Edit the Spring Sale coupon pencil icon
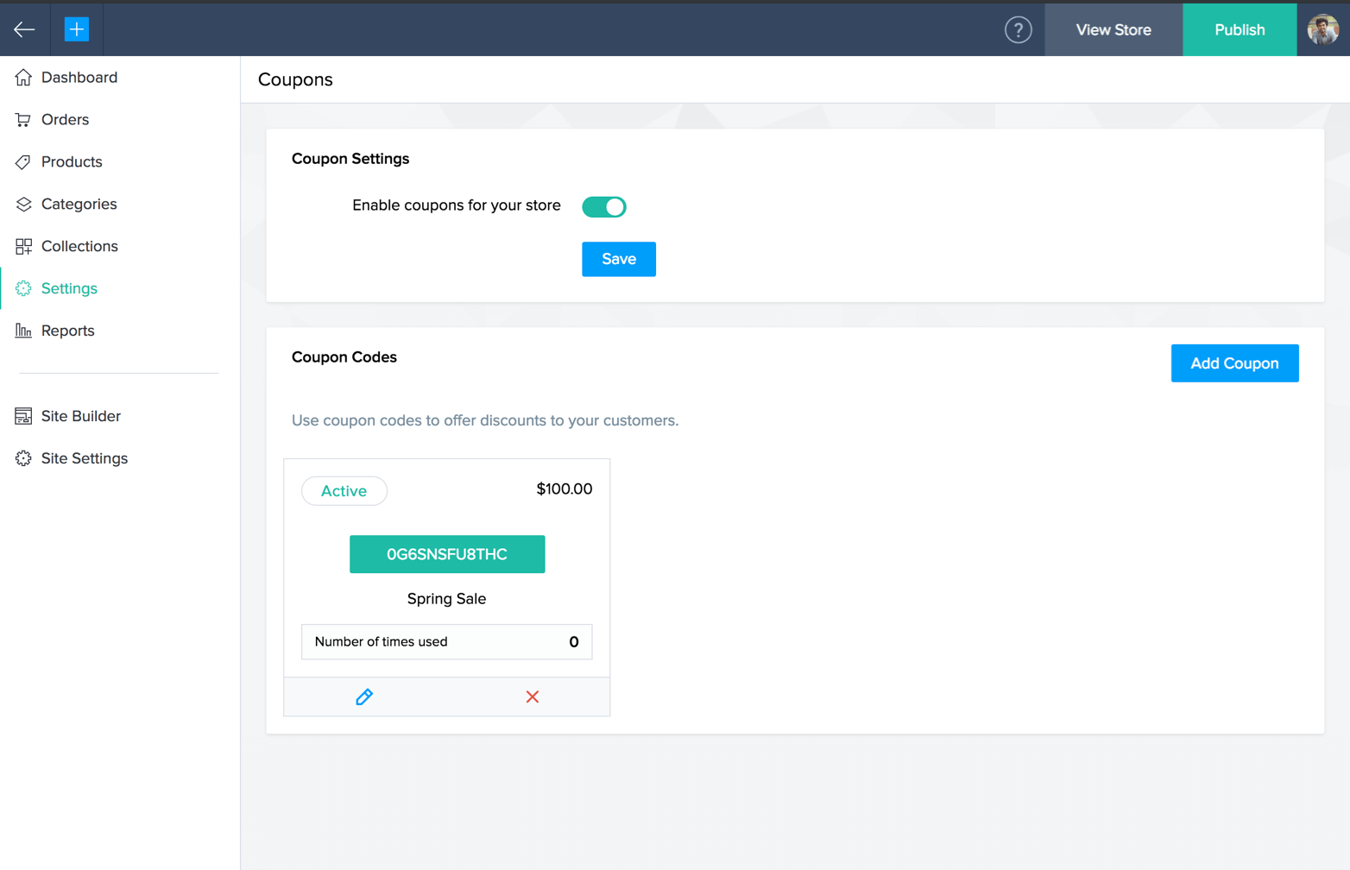The image size is (1350, 870). (x=364, y=697)
